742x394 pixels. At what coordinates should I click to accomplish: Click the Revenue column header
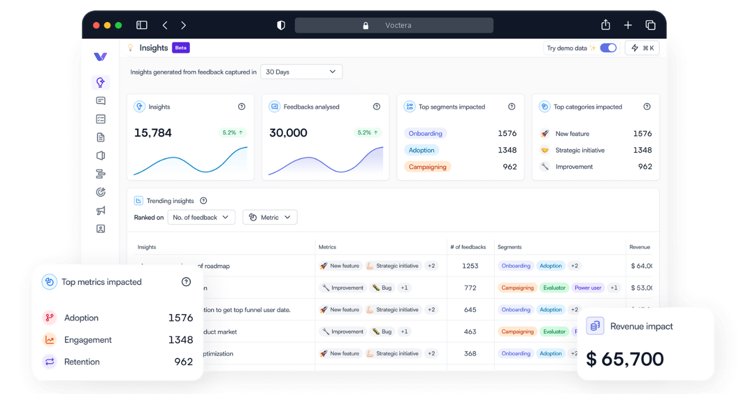pyautogui.click(x=640, y=247)
